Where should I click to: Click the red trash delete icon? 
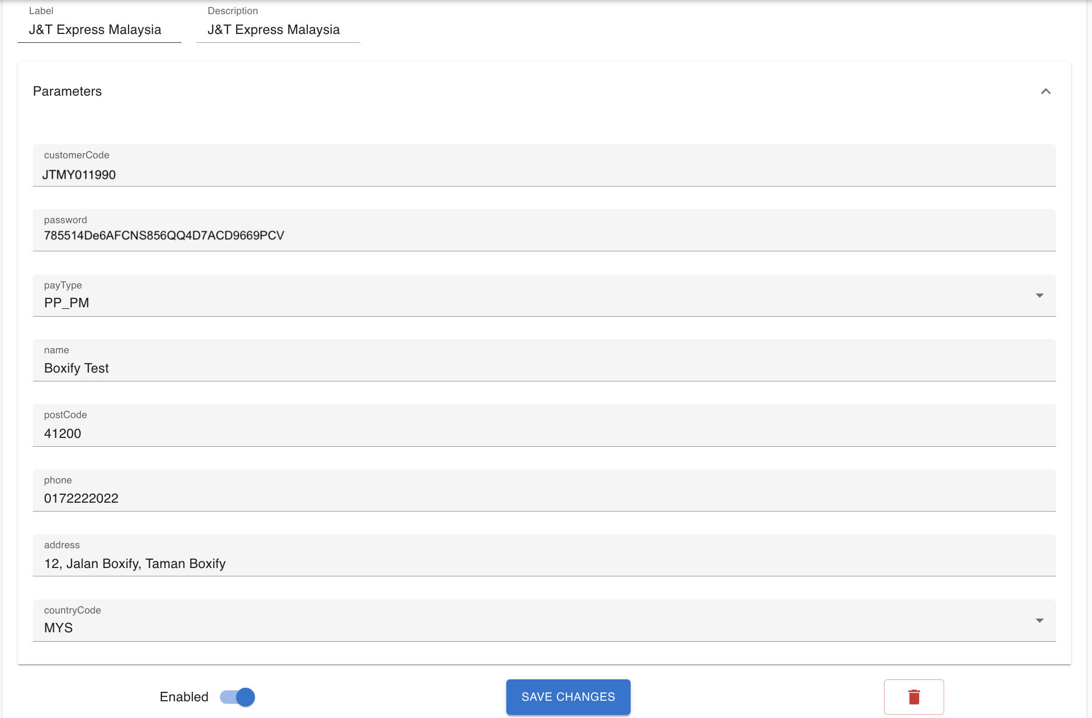point(913,697)
